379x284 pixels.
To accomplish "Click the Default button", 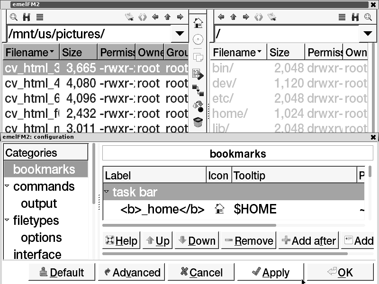I will (x=62, y=272).
